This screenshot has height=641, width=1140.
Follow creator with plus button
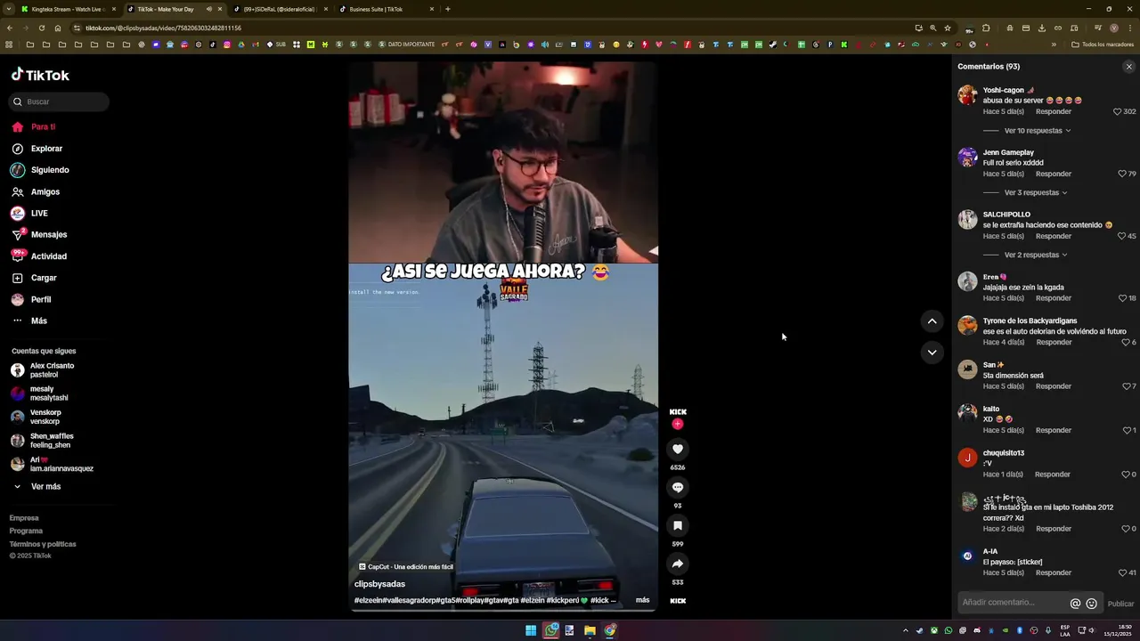[x=678, y=425]
